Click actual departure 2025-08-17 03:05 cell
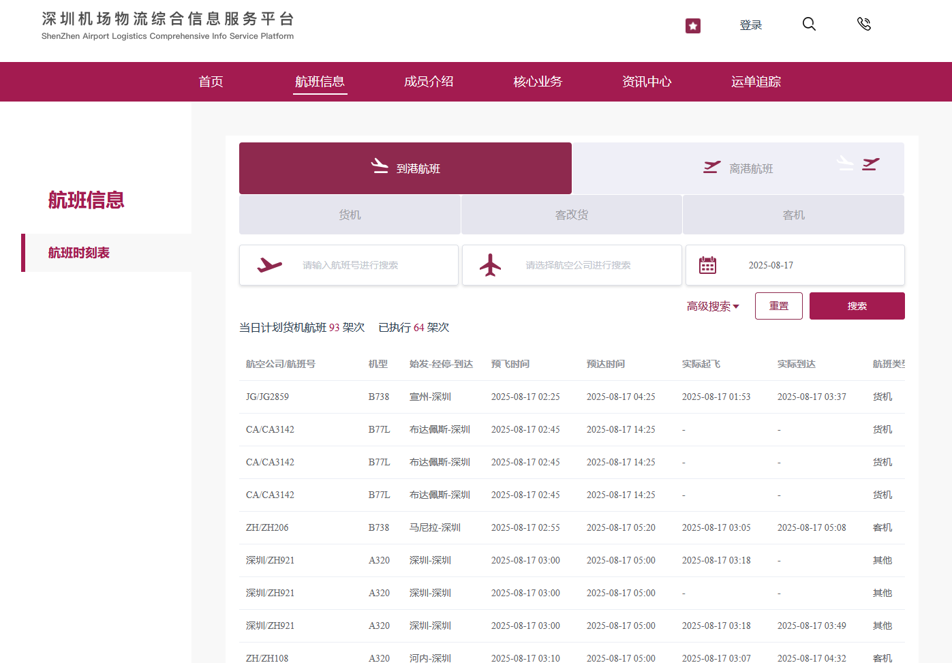 pos(716,528)
